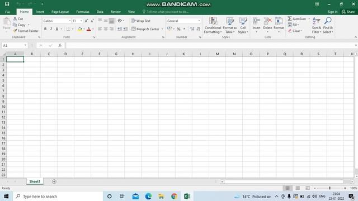Toggle Italic formatting
The width and height of the screenshot is (358, 201).
(51, 29)
